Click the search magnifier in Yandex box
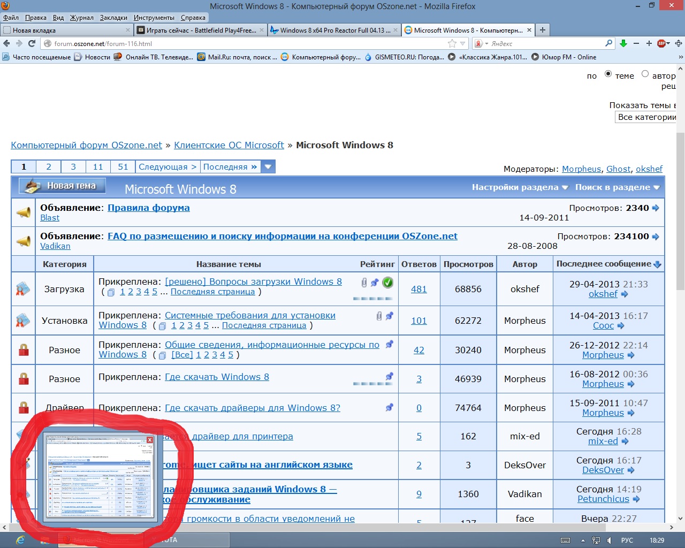Viewport: 685px width, 548px height. pyautogui.click(x=609, y=43)
